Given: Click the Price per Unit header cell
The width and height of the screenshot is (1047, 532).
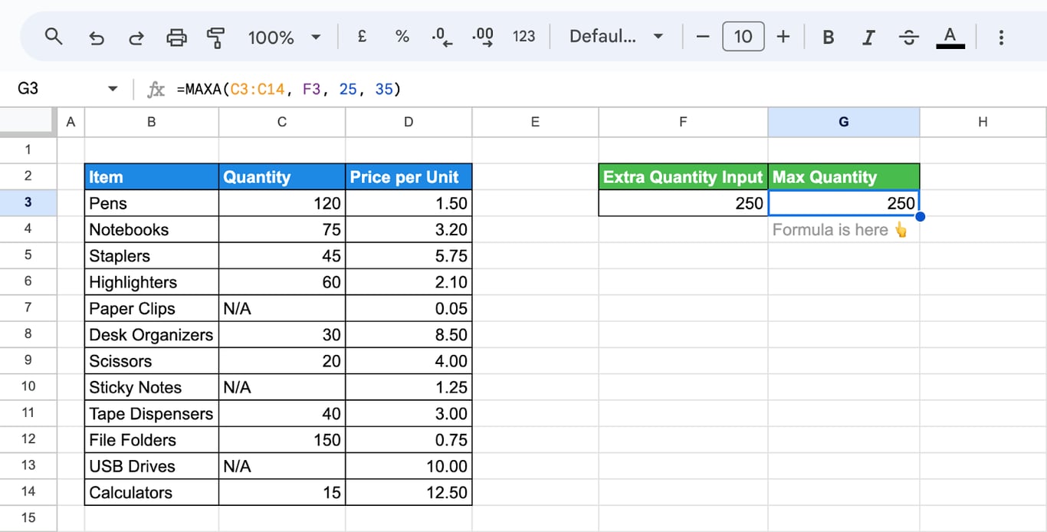Looking at the screenshot, I should tap(409, 177).
